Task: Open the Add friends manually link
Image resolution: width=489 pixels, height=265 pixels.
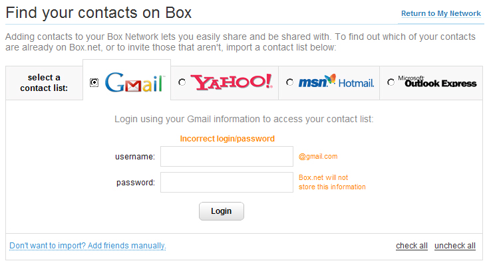Action: tap(88, 246)
